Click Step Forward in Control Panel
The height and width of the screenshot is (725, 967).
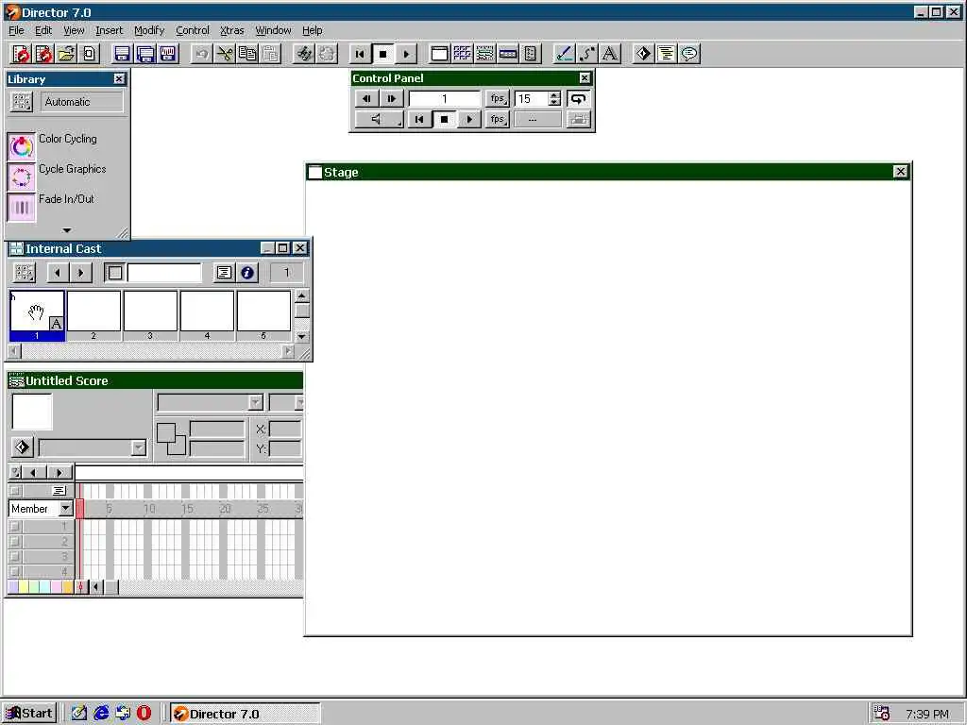pos(391,98)
